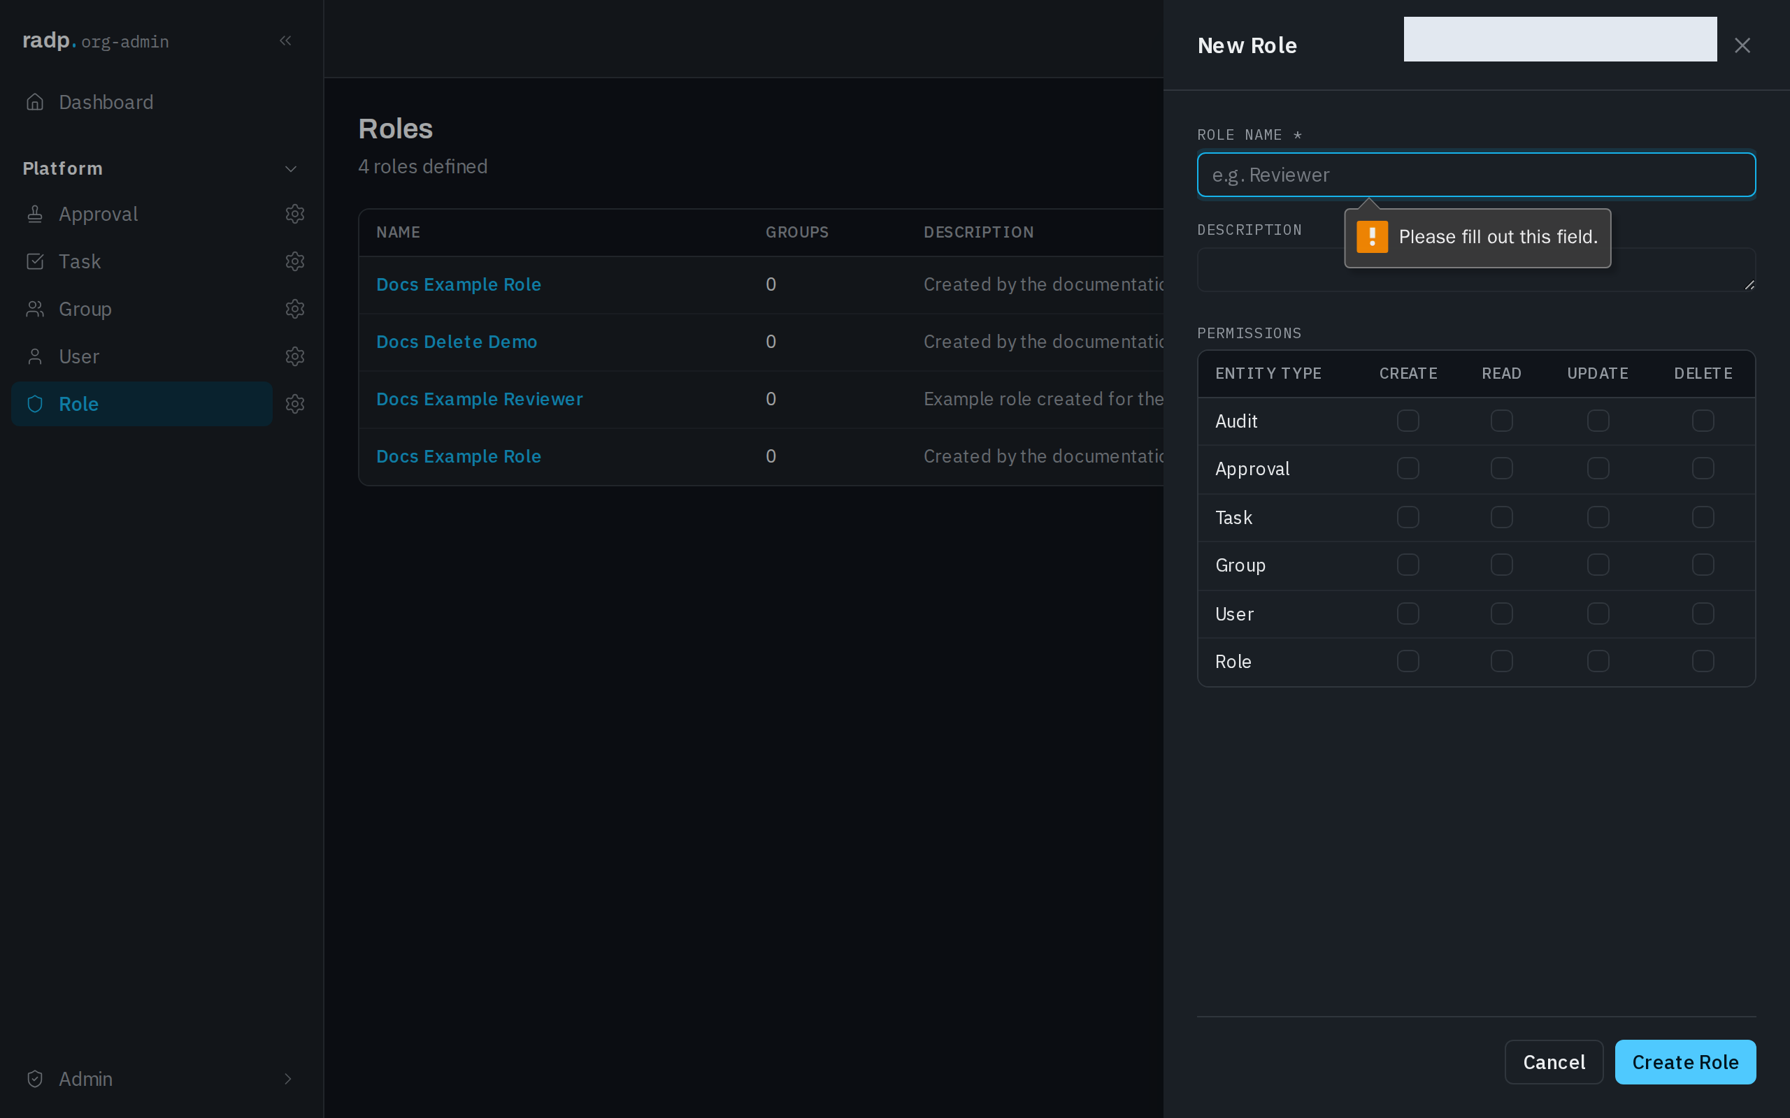Click the Create Role button
The width and height of the screenshot is (1790, 1118).
[1685, 1062]
